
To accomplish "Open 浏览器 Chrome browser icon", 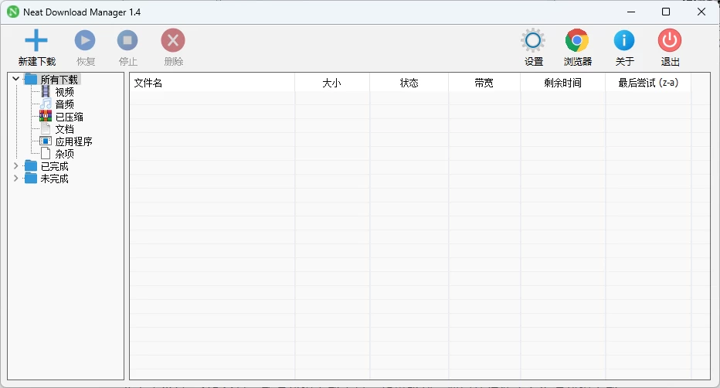I will tap(577, 41).
